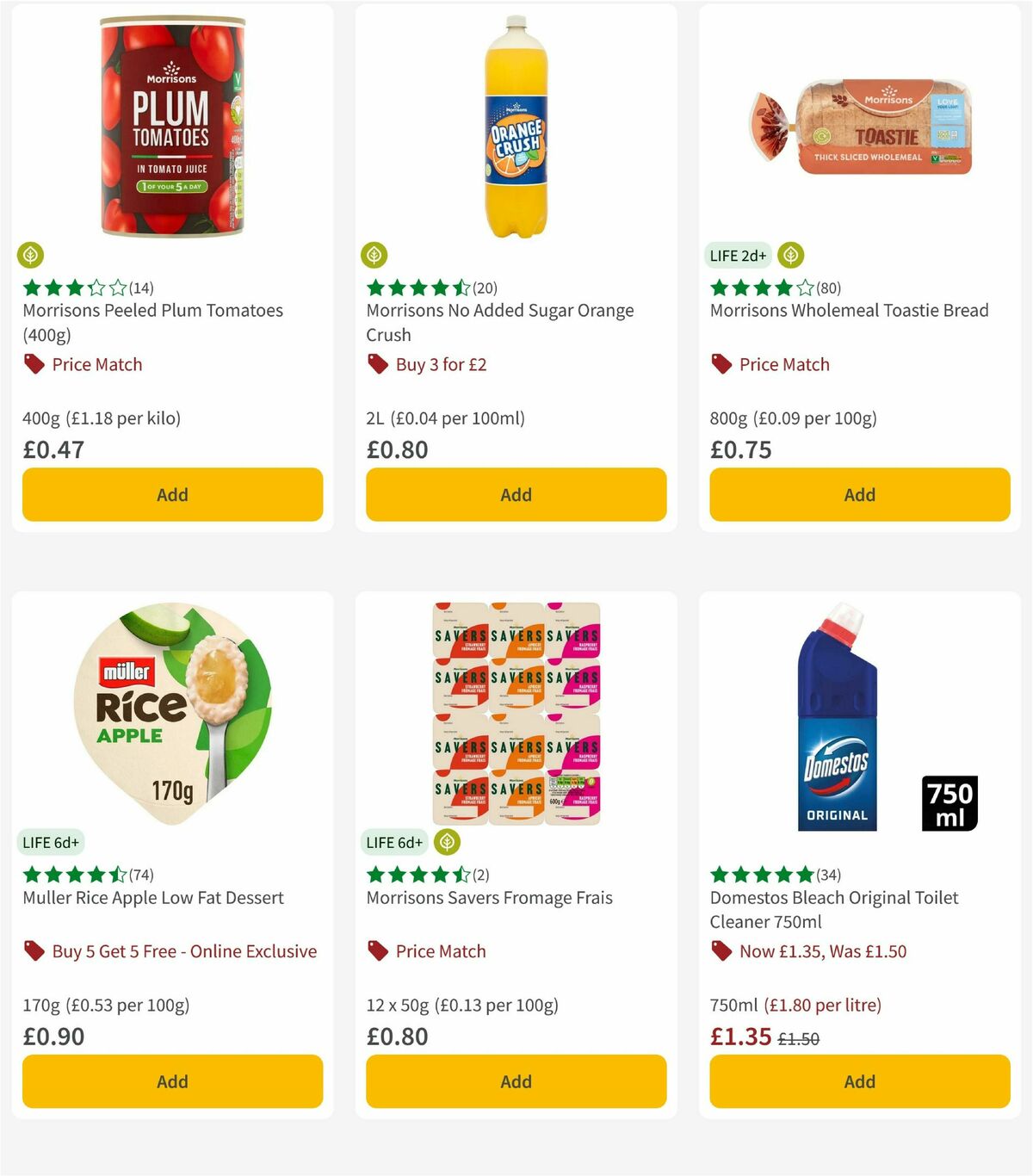Open the Morrisons Peeled Plum Tomatoes product page

point(152,322)
